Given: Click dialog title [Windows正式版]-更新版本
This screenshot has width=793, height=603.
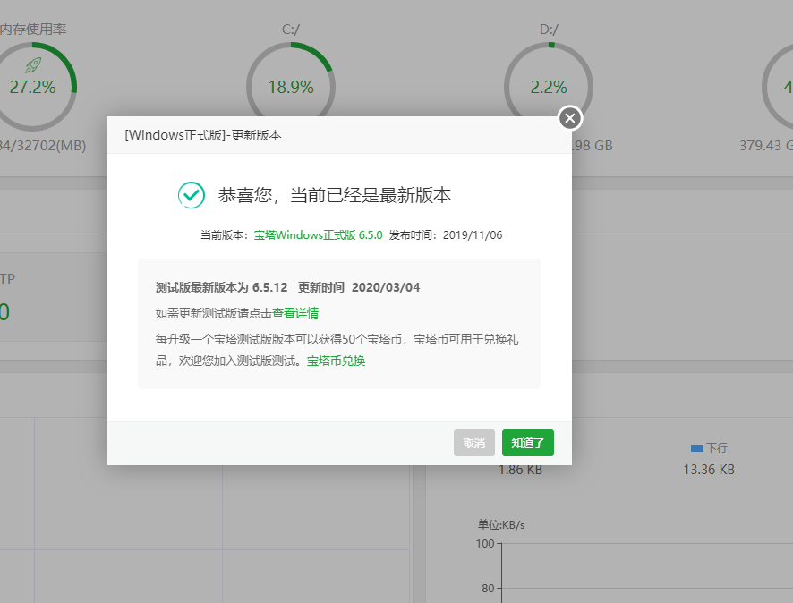Looking at the screenshot, I should [x=203, y=135].
